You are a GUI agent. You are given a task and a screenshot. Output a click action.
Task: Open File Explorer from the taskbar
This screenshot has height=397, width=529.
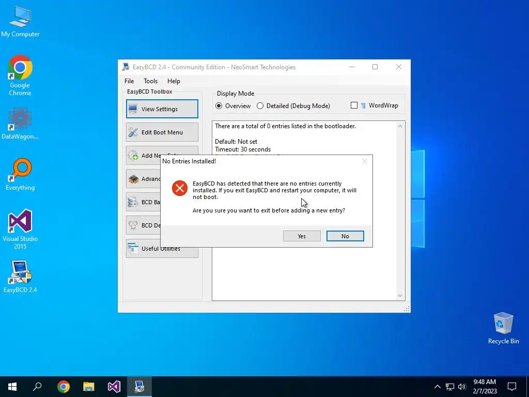tap(89, 387)
